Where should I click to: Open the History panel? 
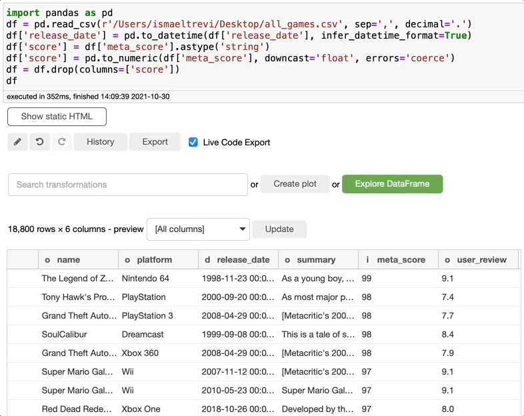(x=100, y=142)
